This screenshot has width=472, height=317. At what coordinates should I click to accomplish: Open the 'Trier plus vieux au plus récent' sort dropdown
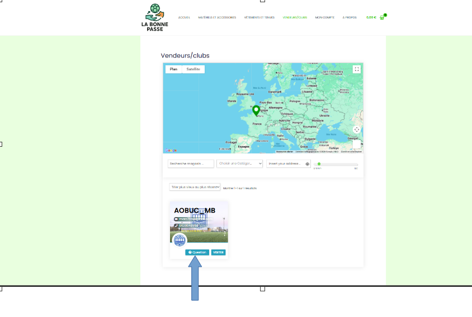tap(195, 188)
